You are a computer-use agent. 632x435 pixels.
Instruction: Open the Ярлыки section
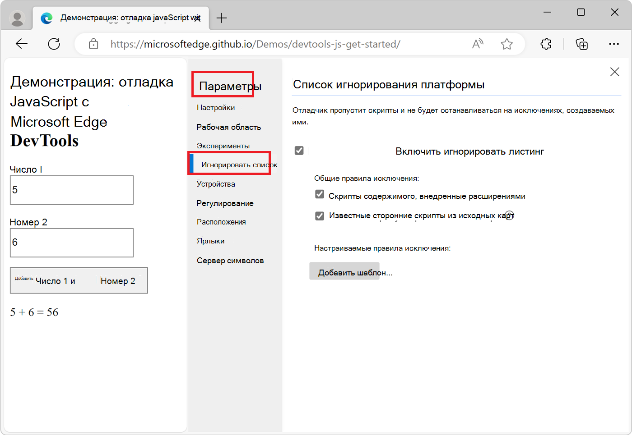point(211,241)
